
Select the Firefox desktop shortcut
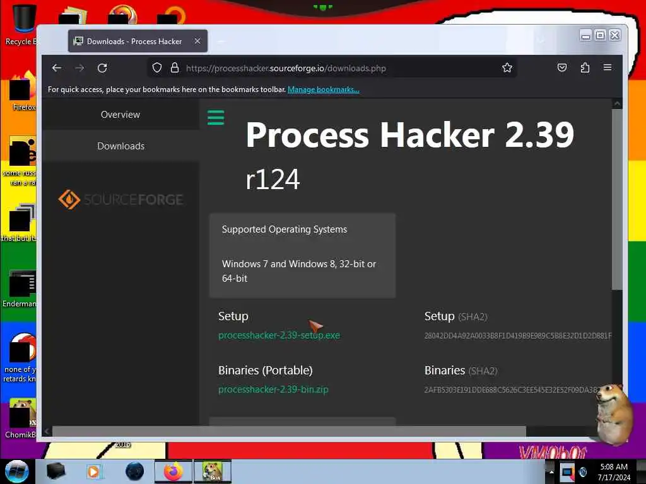click(23, 91)
